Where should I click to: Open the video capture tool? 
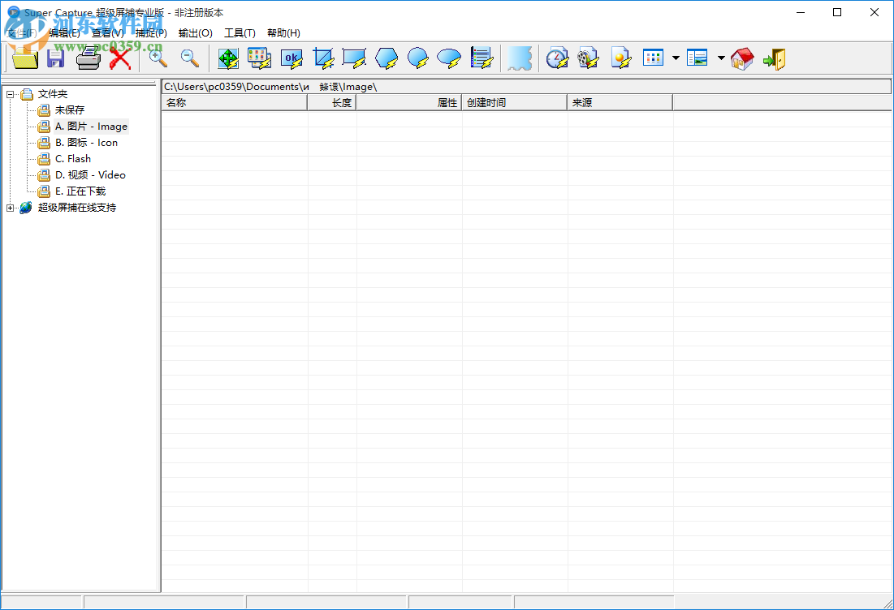click(x=588, y=58)
